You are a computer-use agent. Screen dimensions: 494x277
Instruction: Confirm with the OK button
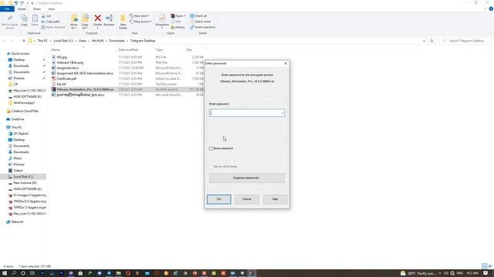pos(219,199)
